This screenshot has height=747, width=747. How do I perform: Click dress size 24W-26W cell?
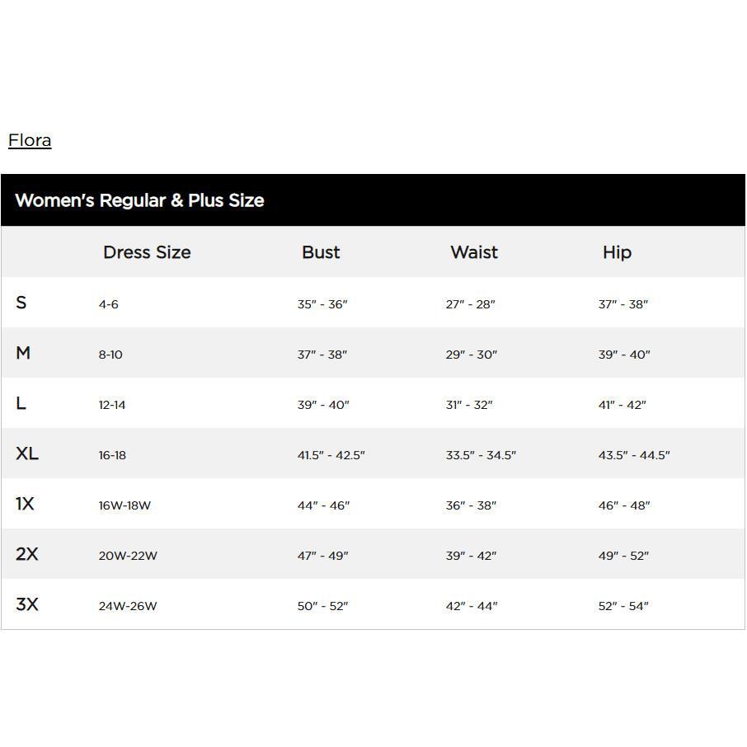pyautogui.click(x=128, y=606)
